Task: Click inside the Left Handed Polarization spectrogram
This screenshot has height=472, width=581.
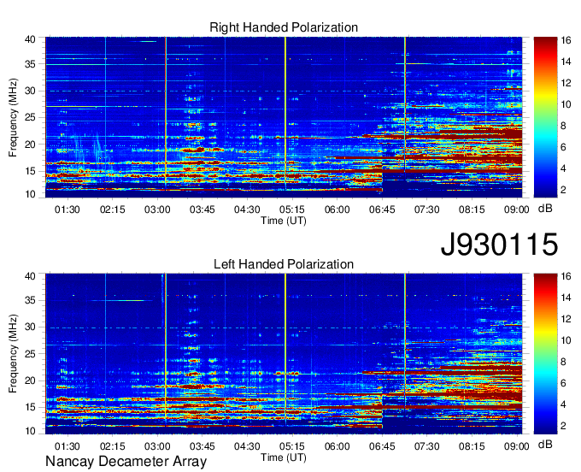Action: point(284,354)
